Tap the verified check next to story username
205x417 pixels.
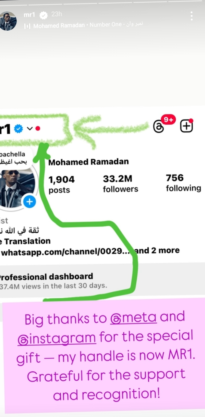tap(44, 15)
